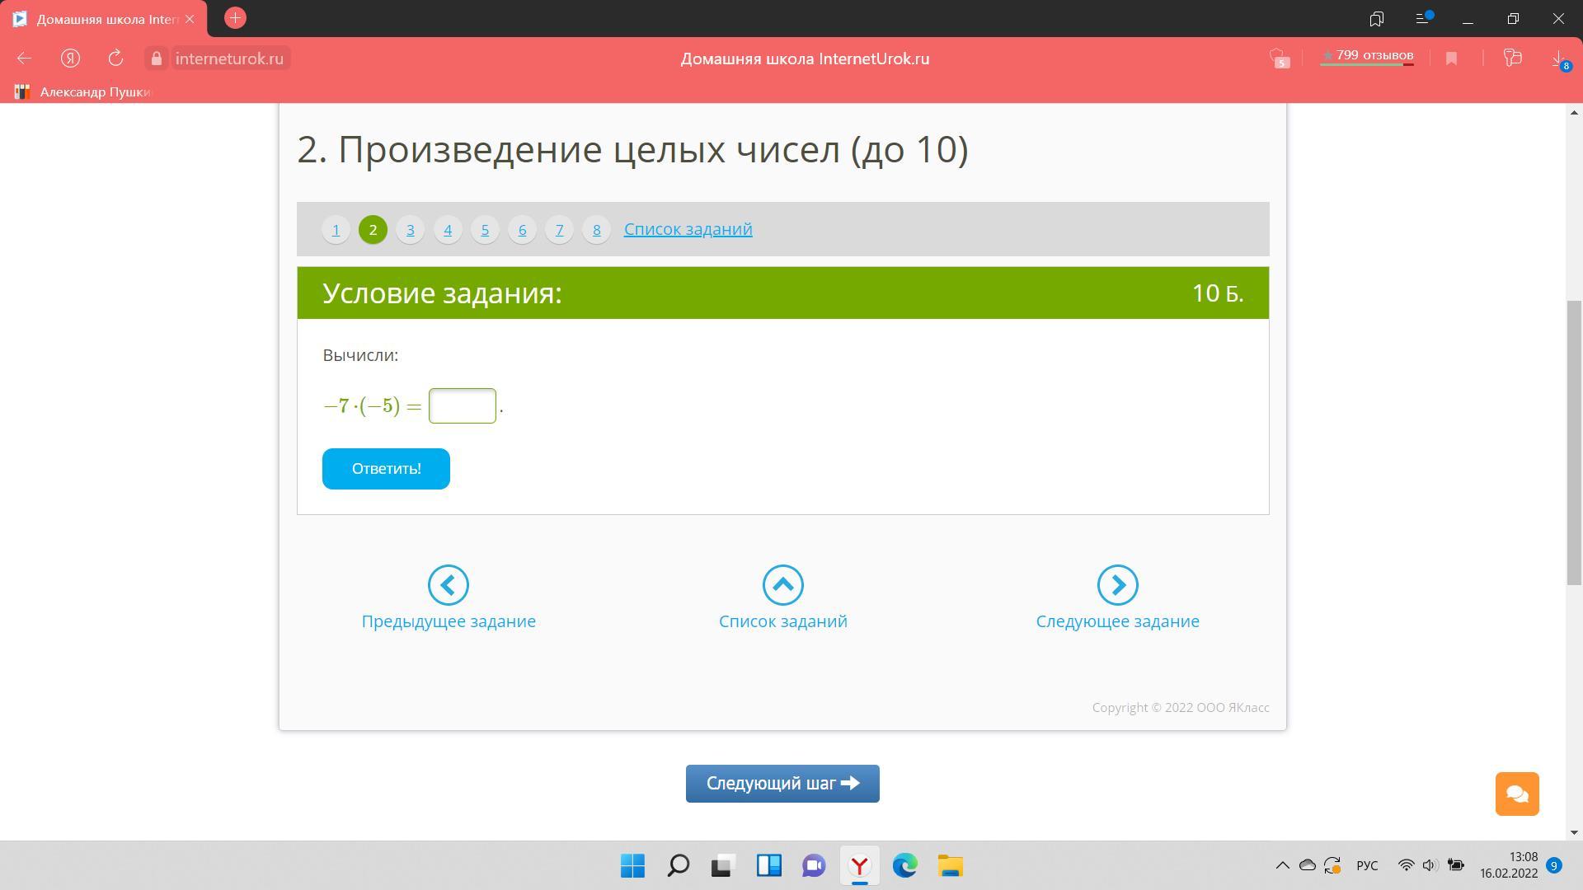Open Список заданий link in gray bar
This screenshot has width=1583, height=890.
[688, 229]
